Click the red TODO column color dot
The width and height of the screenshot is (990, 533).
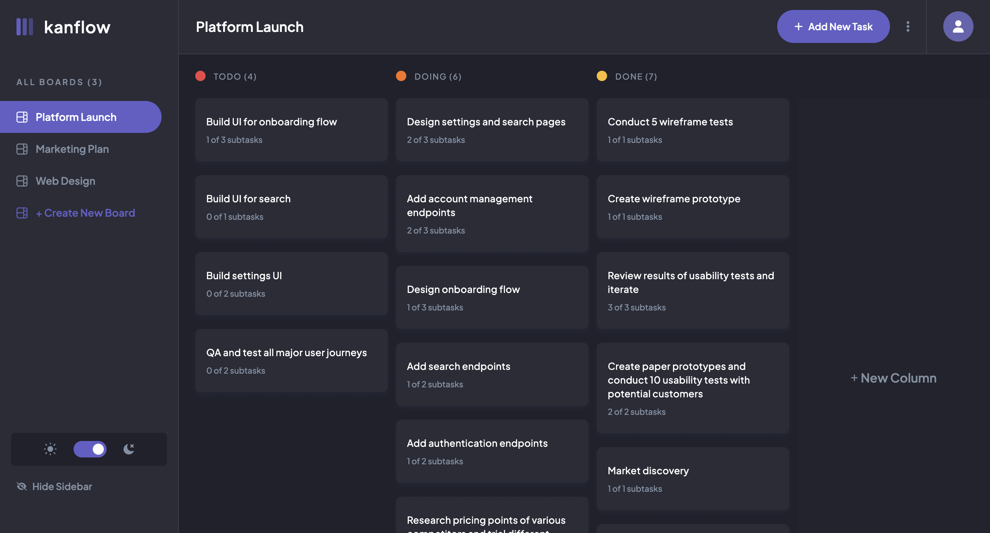coord(200,76)
